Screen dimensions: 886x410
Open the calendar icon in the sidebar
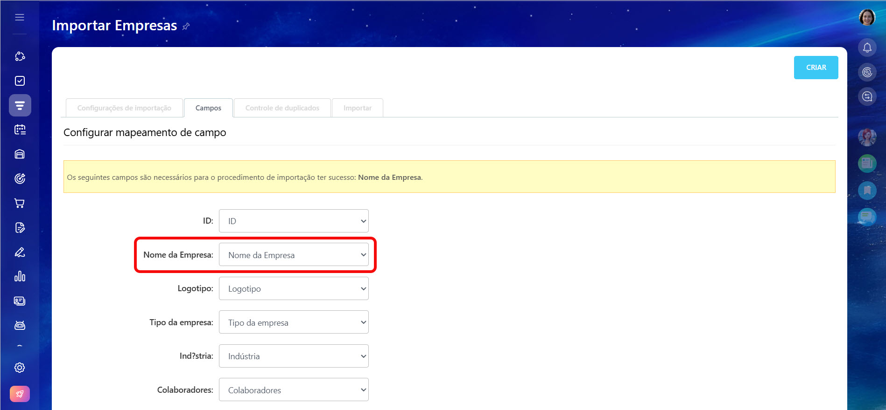pyautogui.click(x=20, y=130)
